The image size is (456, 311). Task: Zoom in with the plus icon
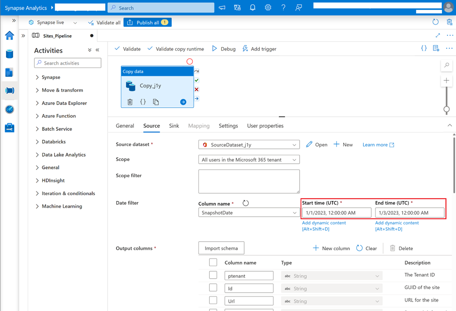click(447, 80)
